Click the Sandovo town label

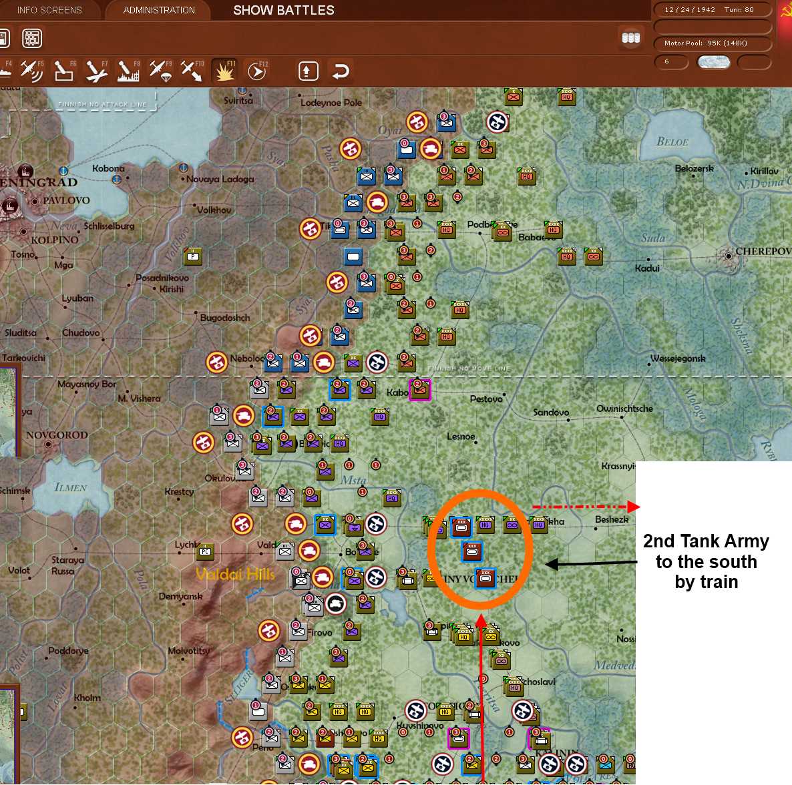551,413
